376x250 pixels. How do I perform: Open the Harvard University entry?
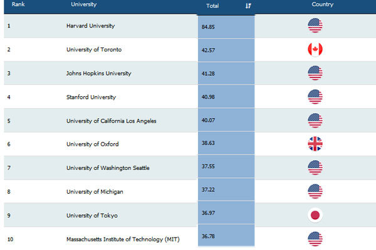click(90, 26)
